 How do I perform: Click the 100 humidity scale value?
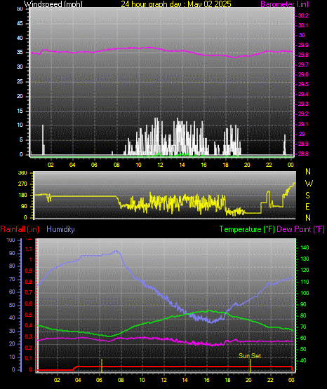pyautogui.click(x=11, y=240)
